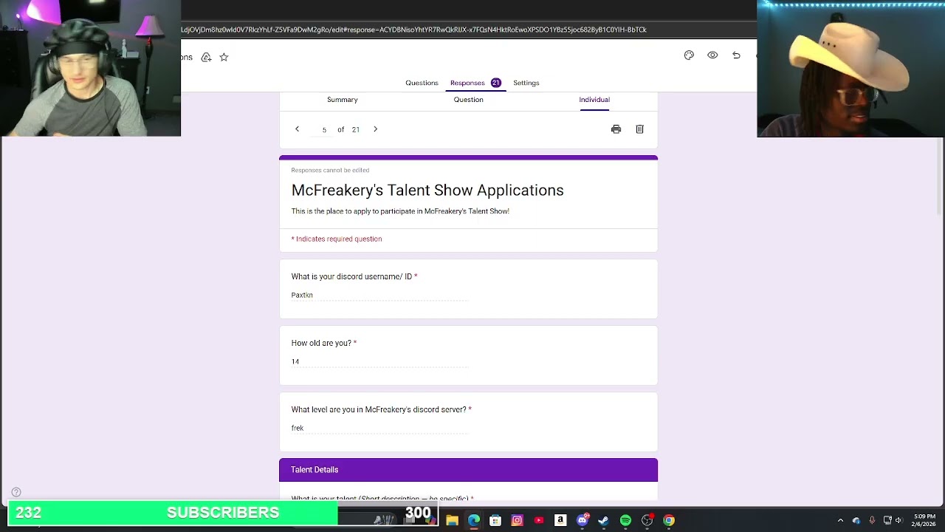Open Discord from the taskbar
Viewport: 945px width, 532px height.
coord(582,520)
